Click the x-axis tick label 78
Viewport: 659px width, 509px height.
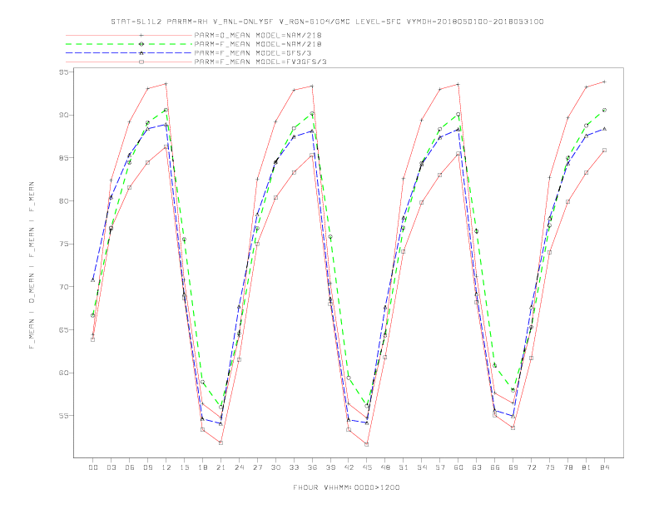tap(567, 467)
